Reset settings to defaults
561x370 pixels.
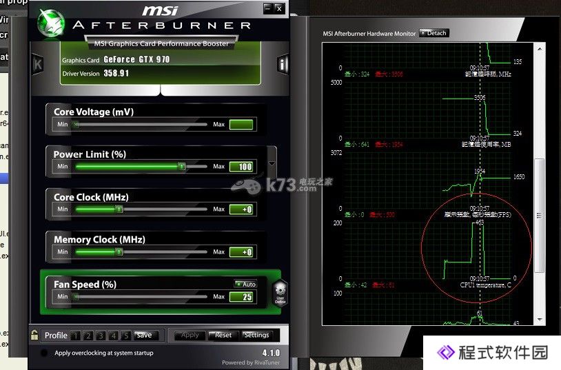pyautogui.click(x=223, y=336)
